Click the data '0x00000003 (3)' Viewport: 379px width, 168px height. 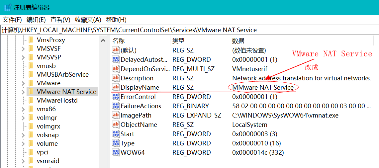pos(254,134)
